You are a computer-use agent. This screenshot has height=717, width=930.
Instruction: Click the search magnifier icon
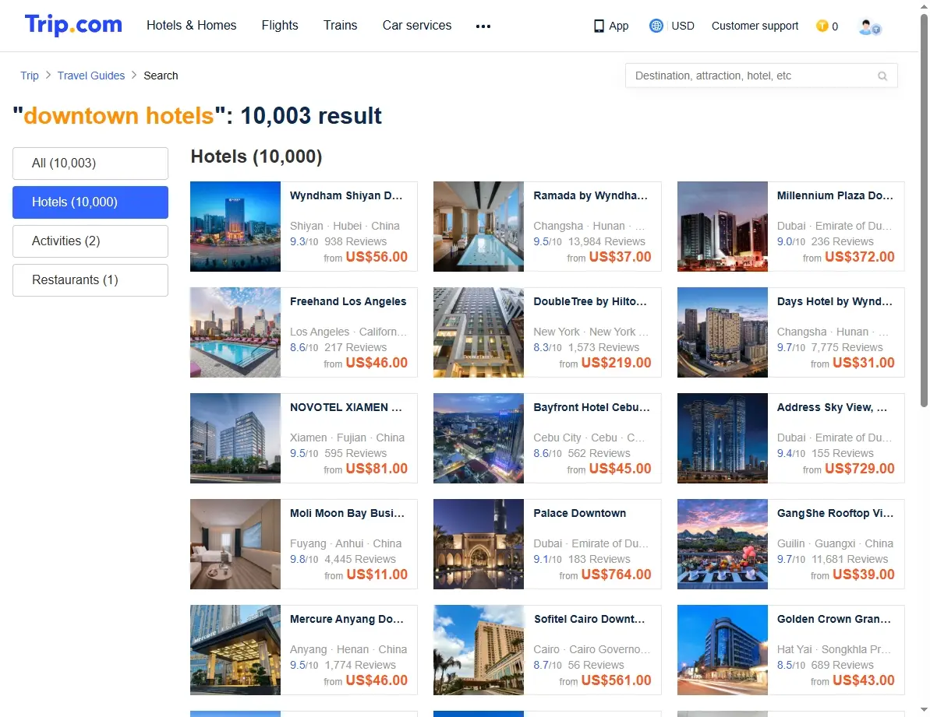(882, 76)
